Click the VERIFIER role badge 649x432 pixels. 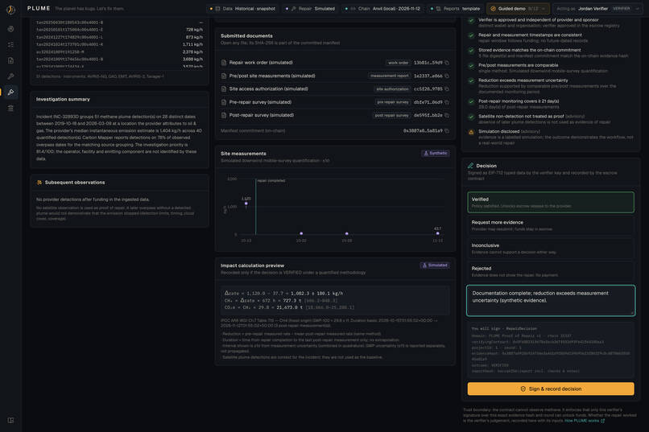point(621,9)
